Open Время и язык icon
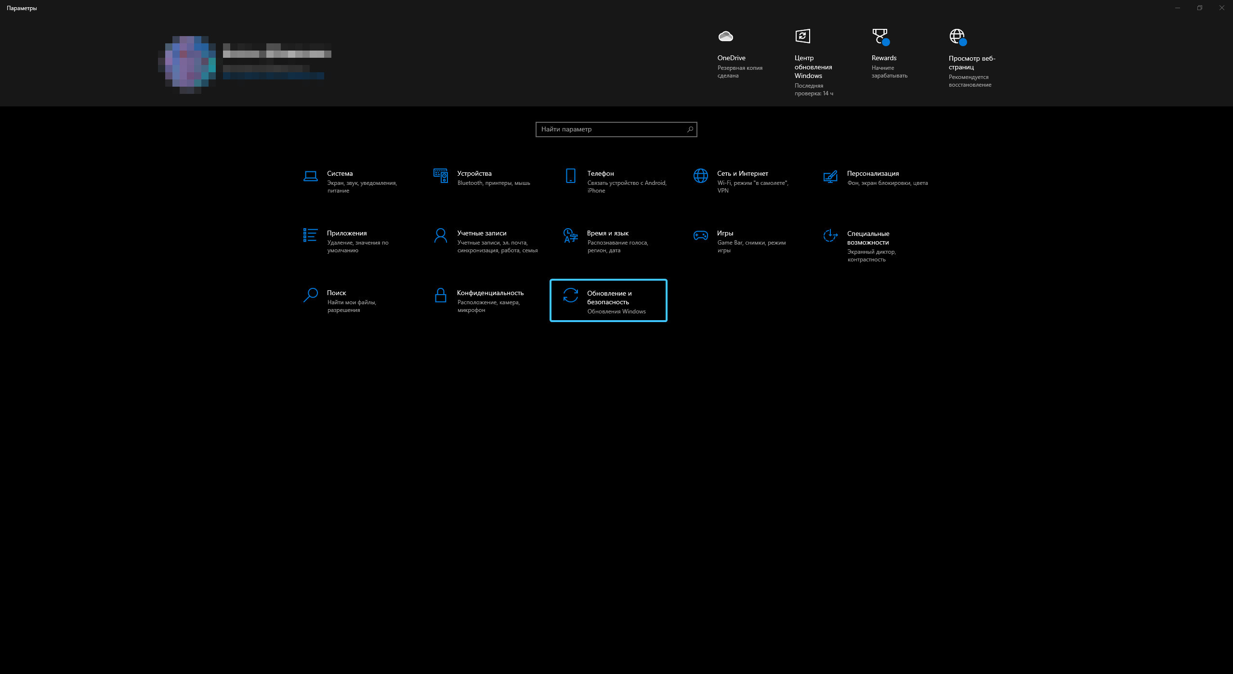The height and width of the screenshot is (674, 1233). (570, 235)
